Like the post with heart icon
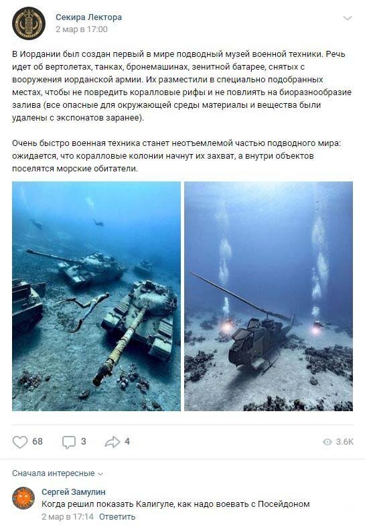365x529 pixels. [x=20, y=442]
